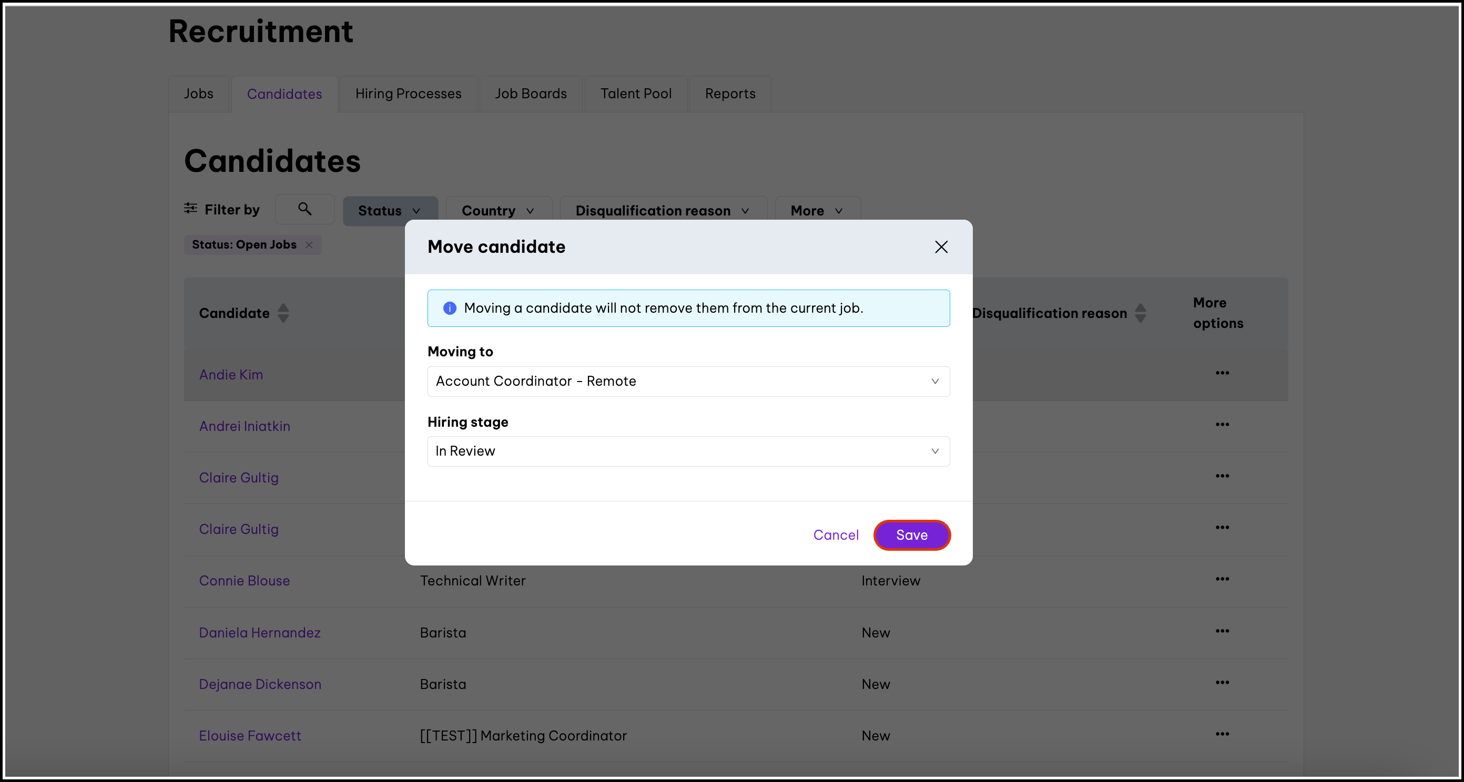Switch to the Talent Pool tab

pos(635,94)
